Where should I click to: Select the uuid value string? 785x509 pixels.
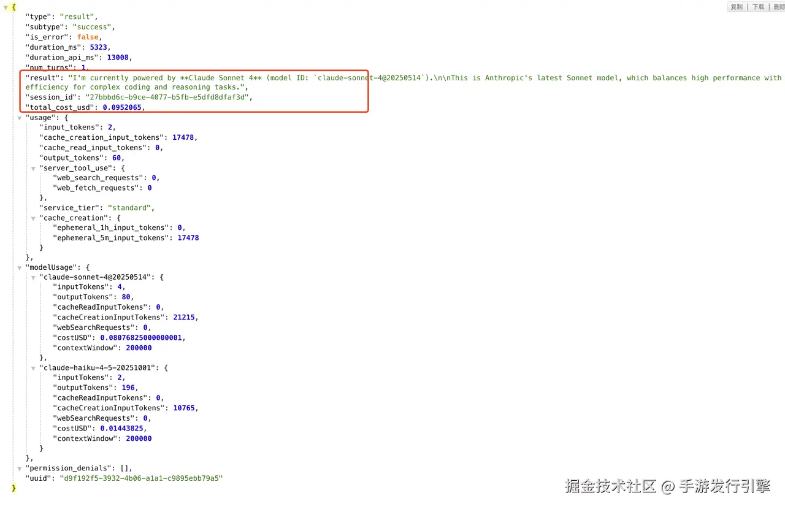point(140,478)
